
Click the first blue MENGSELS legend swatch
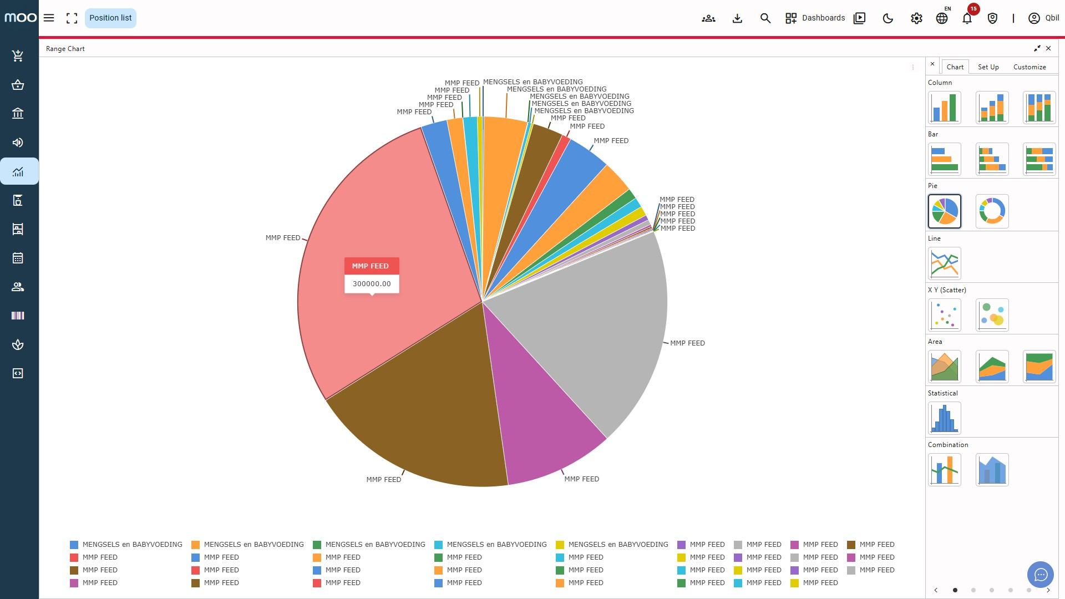click(74, 545)
